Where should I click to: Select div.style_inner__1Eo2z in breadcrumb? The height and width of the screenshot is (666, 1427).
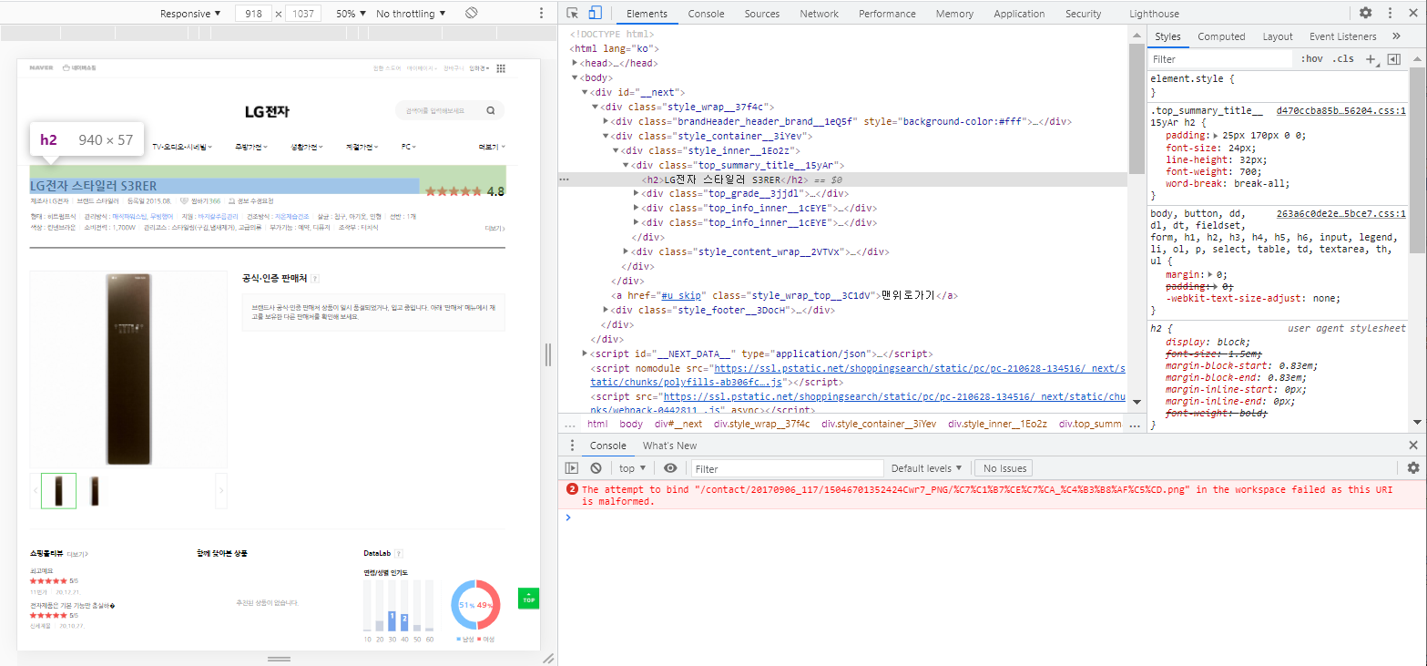click(x=997, y=424)
